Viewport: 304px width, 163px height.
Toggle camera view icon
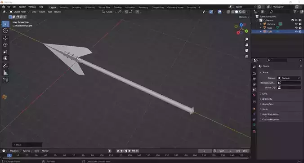(246, 51)
